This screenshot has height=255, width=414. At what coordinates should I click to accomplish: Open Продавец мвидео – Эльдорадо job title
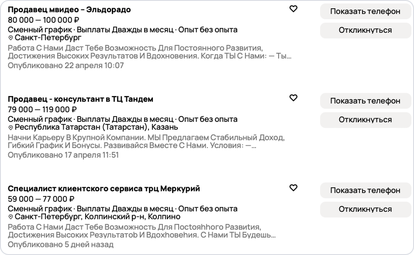point(69,10)
